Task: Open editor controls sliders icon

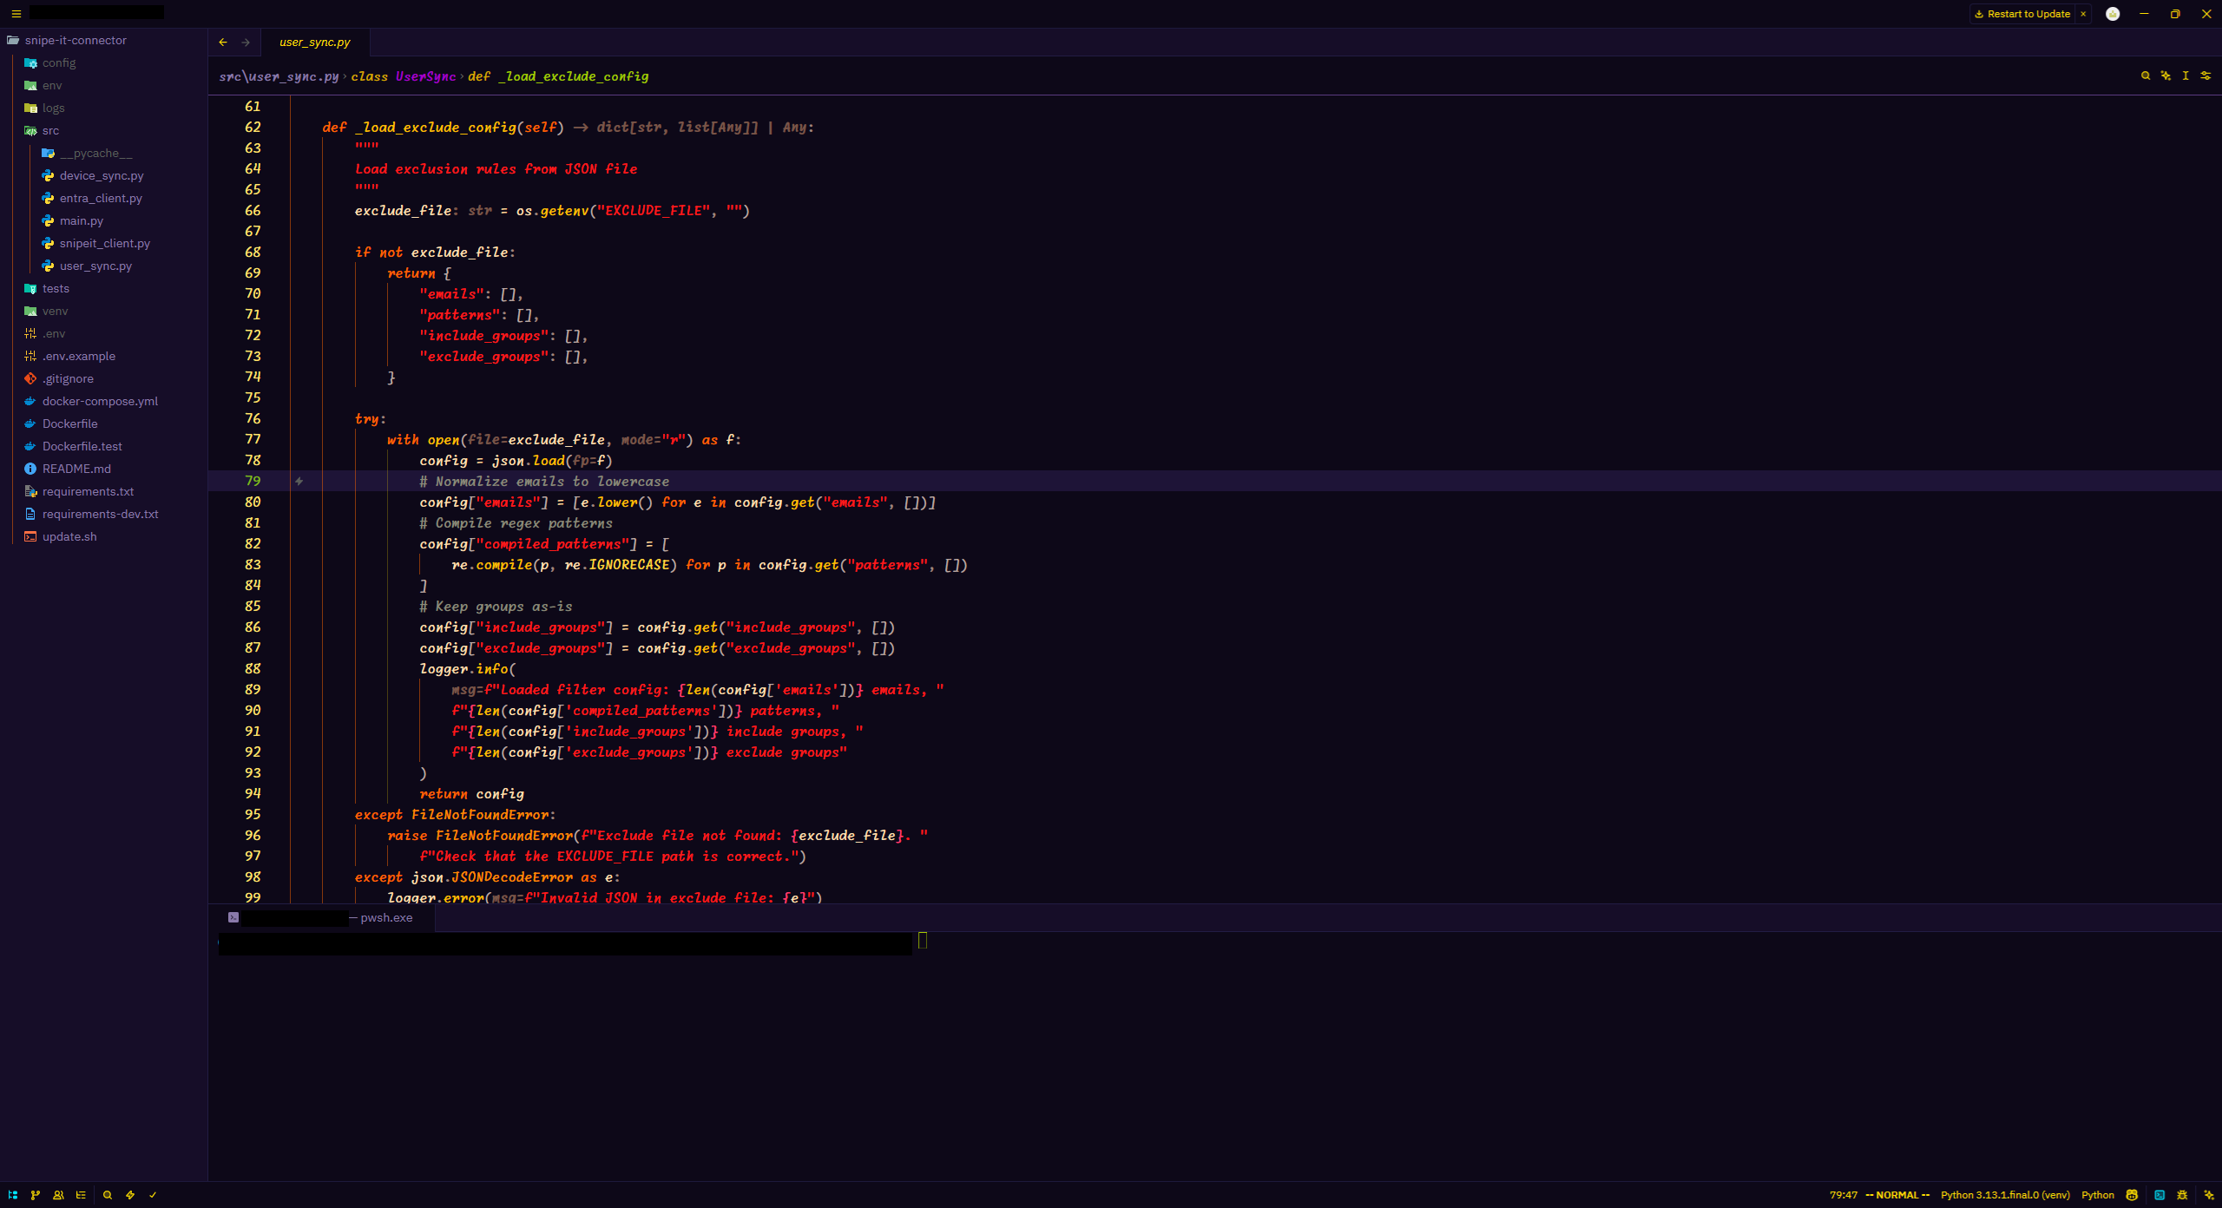Action: pos(2206,75)
